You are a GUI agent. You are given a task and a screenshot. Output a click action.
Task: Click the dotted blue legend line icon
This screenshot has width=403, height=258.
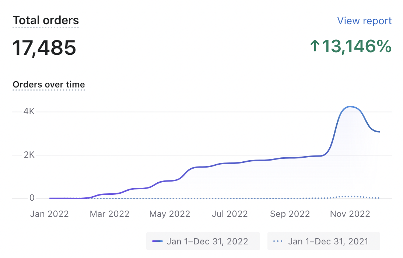coord(278,241)
